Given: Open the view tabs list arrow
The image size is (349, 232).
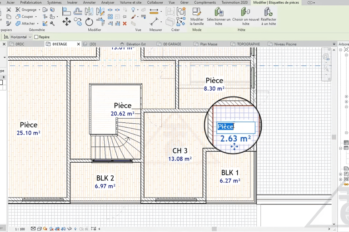Looking at the screenshot, I should pos(334,44).
